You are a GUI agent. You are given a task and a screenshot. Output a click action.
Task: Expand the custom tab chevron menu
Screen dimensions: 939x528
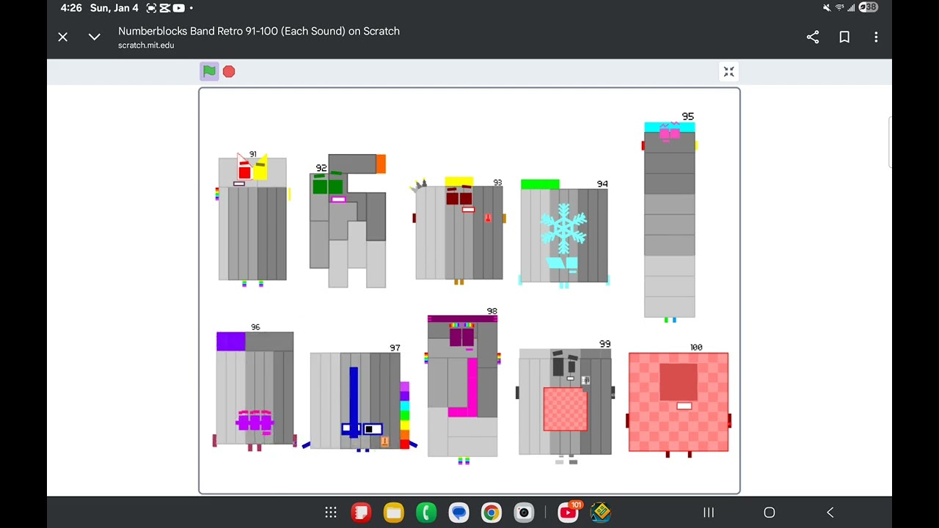95,37
